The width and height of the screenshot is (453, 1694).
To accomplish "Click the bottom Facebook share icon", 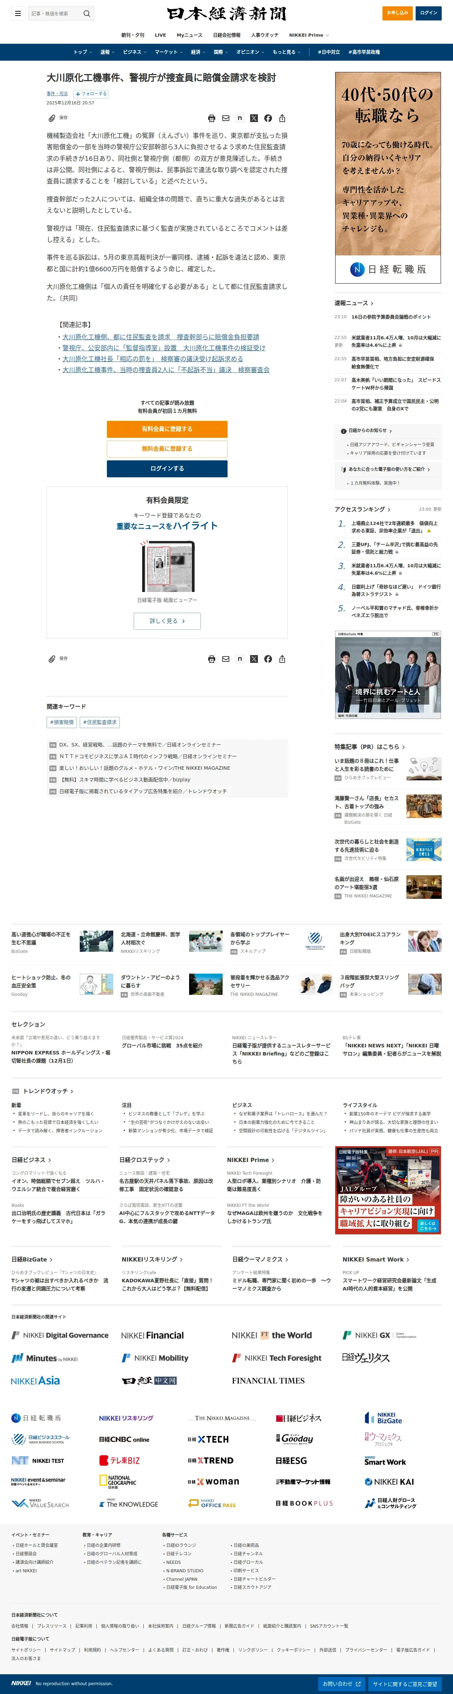I will click(x=267, y=659).
